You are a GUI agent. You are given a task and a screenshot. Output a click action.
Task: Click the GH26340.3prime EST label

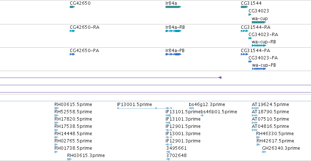(x=281, y=148)
